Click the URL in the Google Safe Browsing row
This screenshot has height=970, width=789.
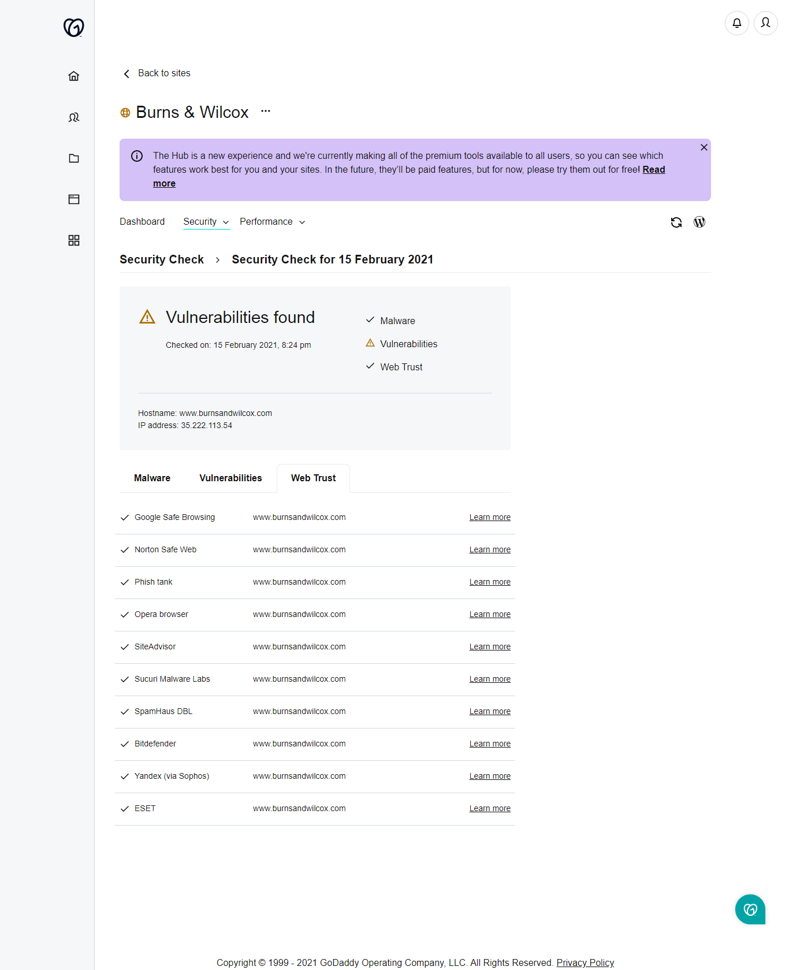(x=299, y=518)
